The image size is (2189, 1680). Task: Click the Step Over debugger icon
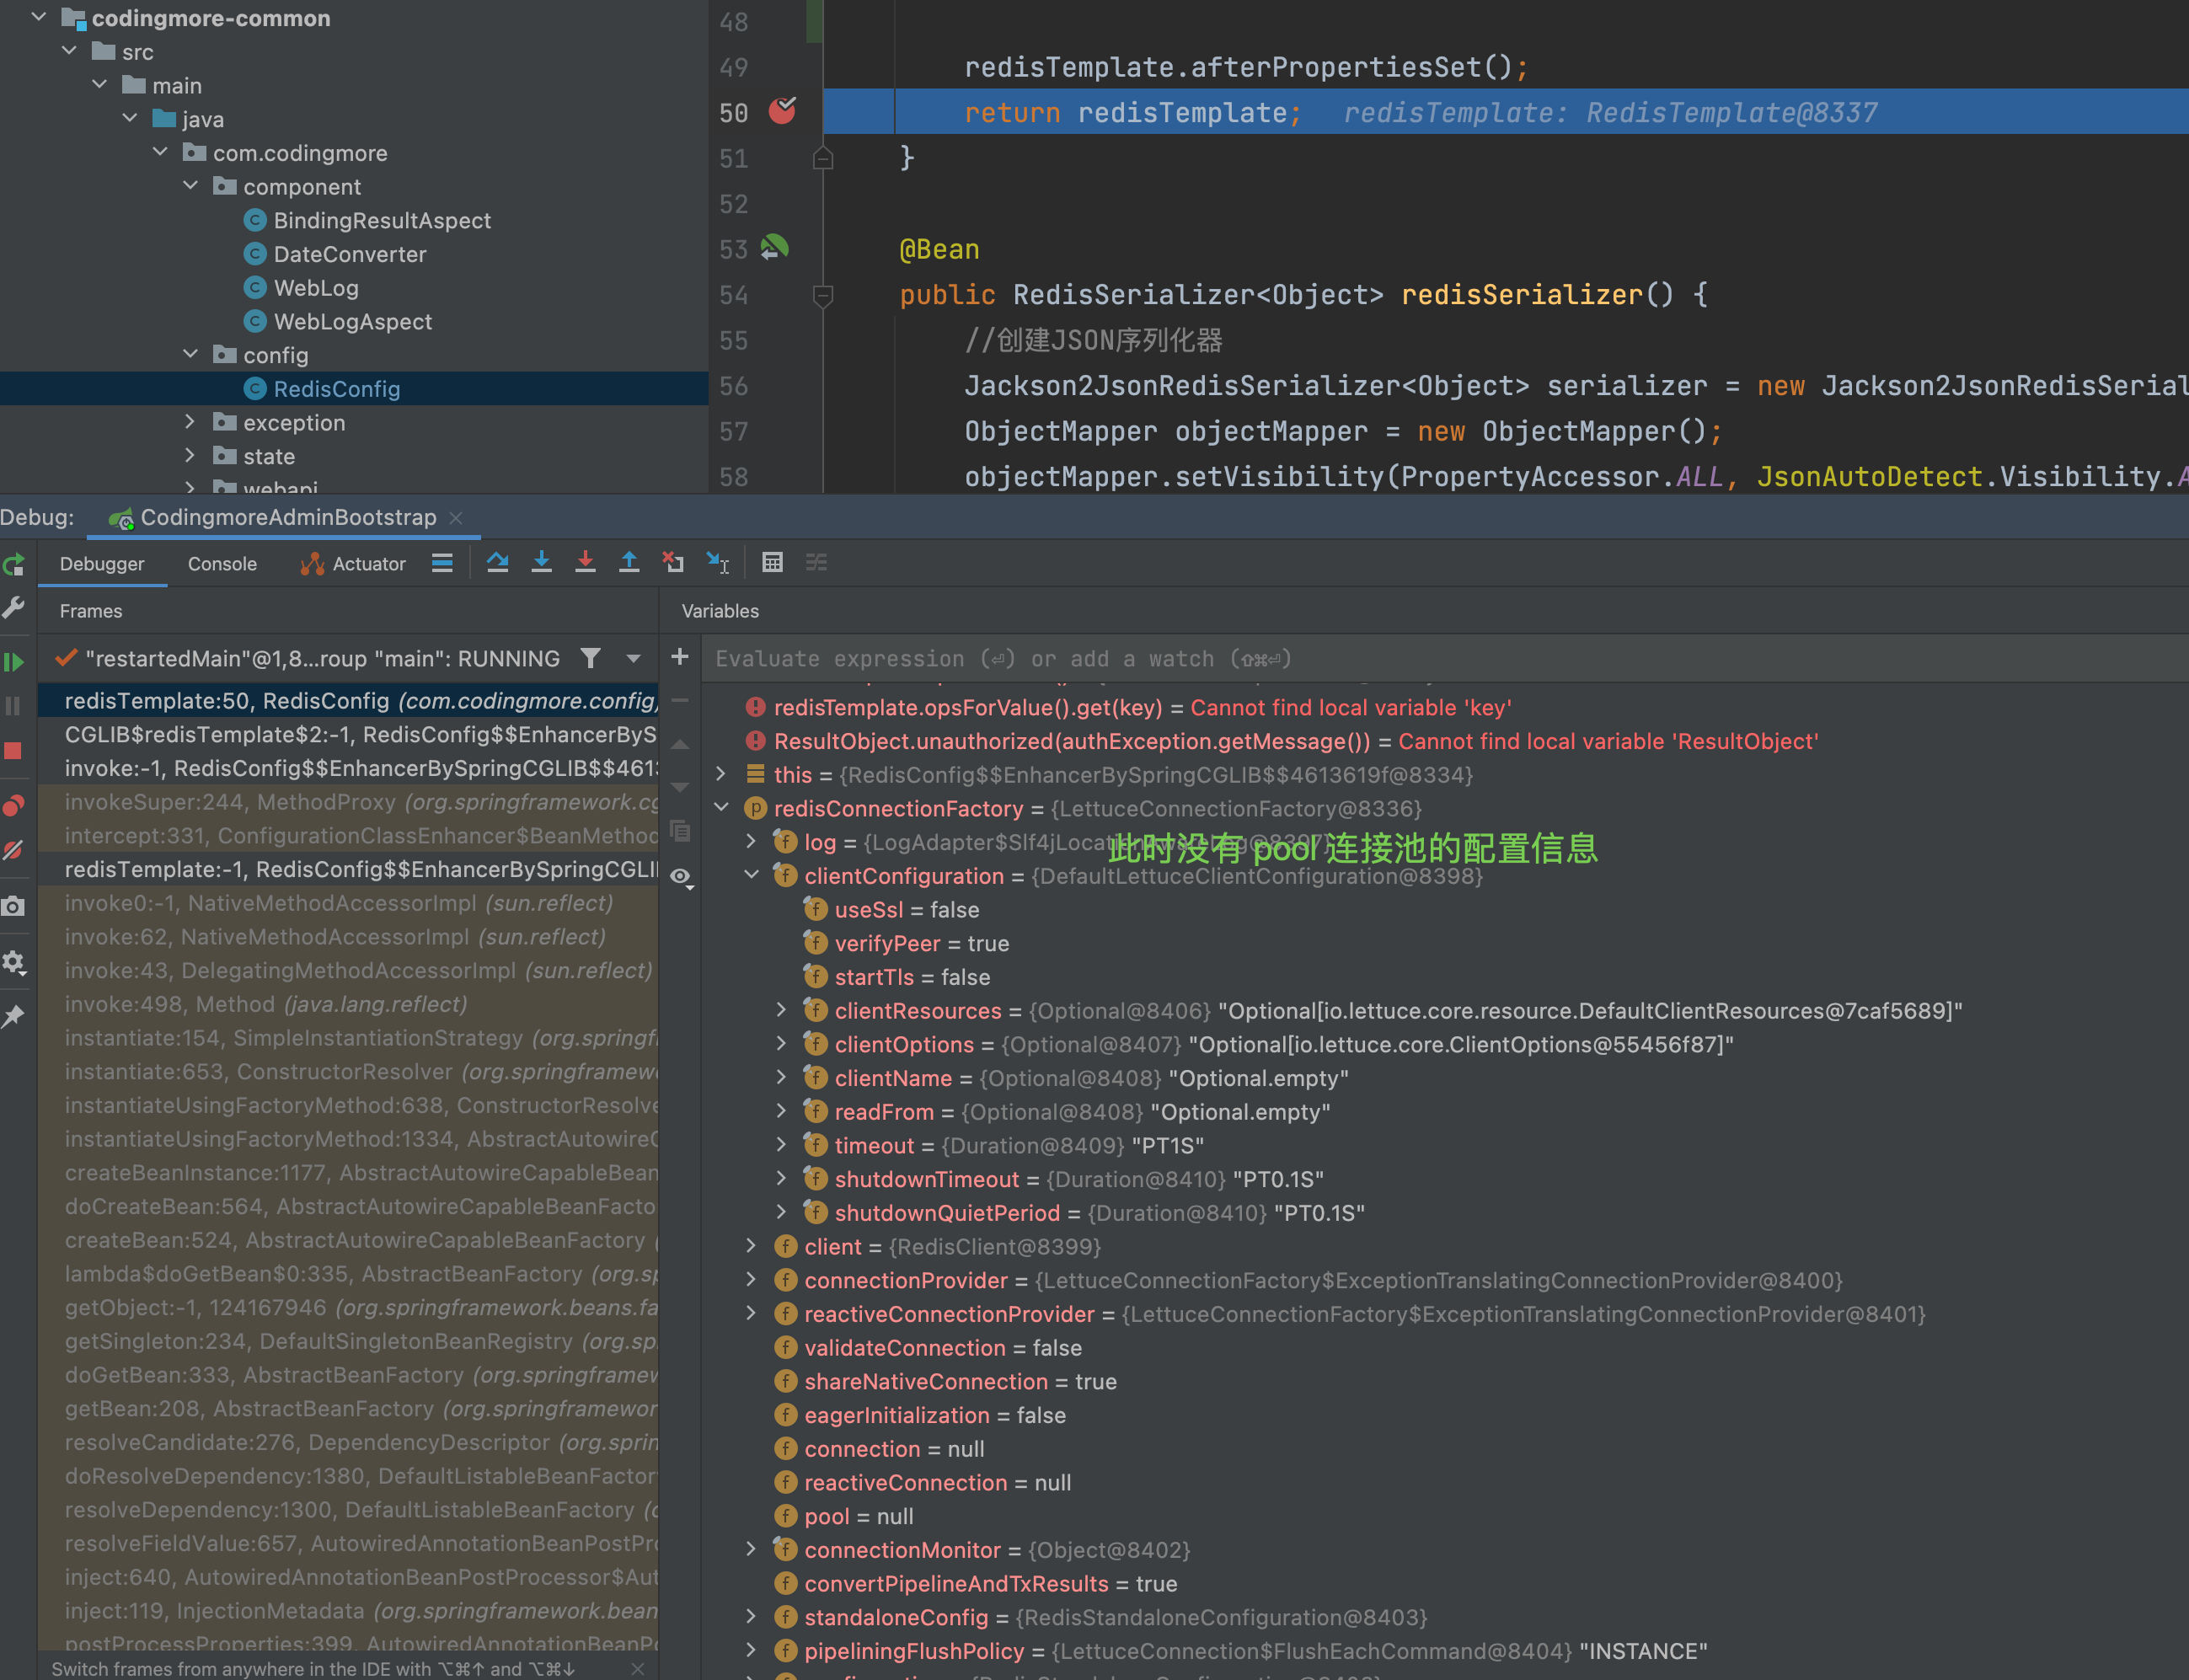(497, 562)
